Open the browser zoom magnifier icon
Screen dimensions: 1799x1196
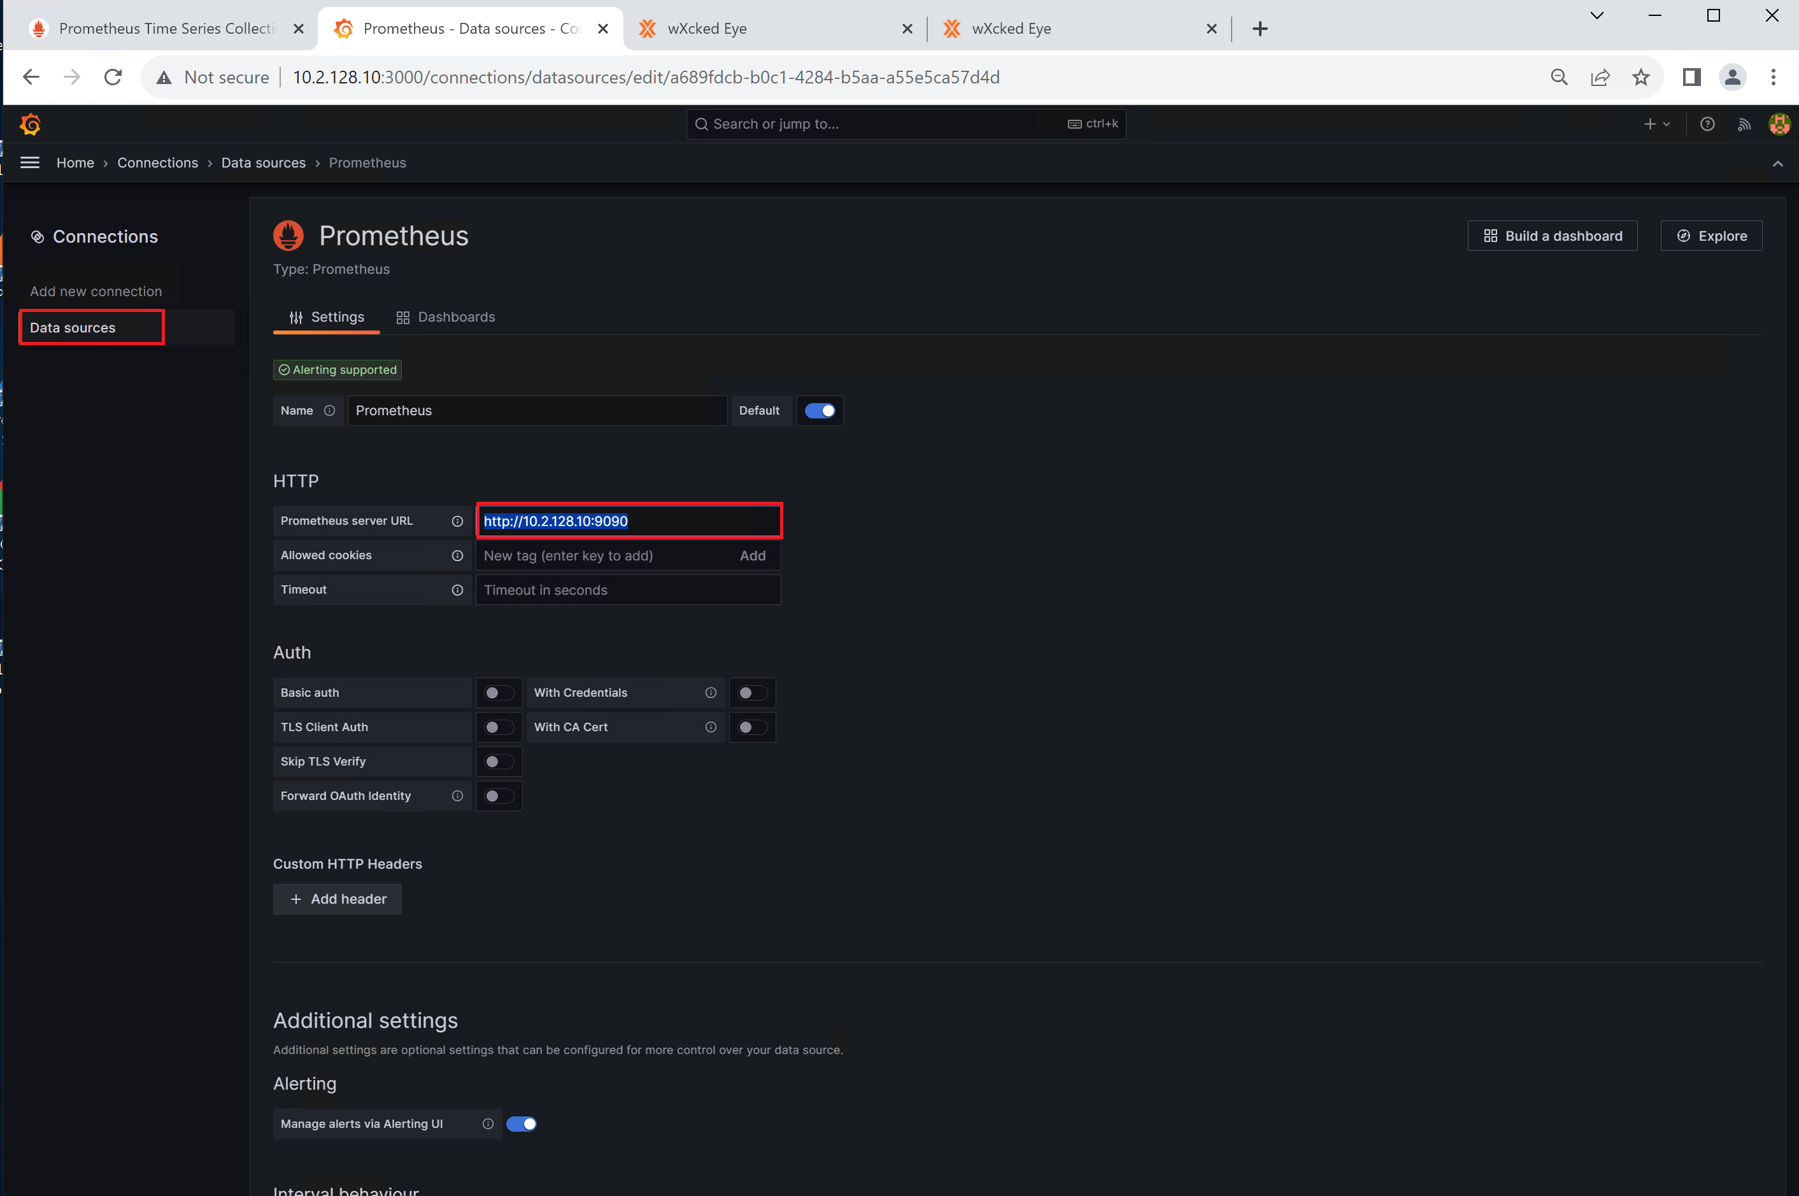1560,77
